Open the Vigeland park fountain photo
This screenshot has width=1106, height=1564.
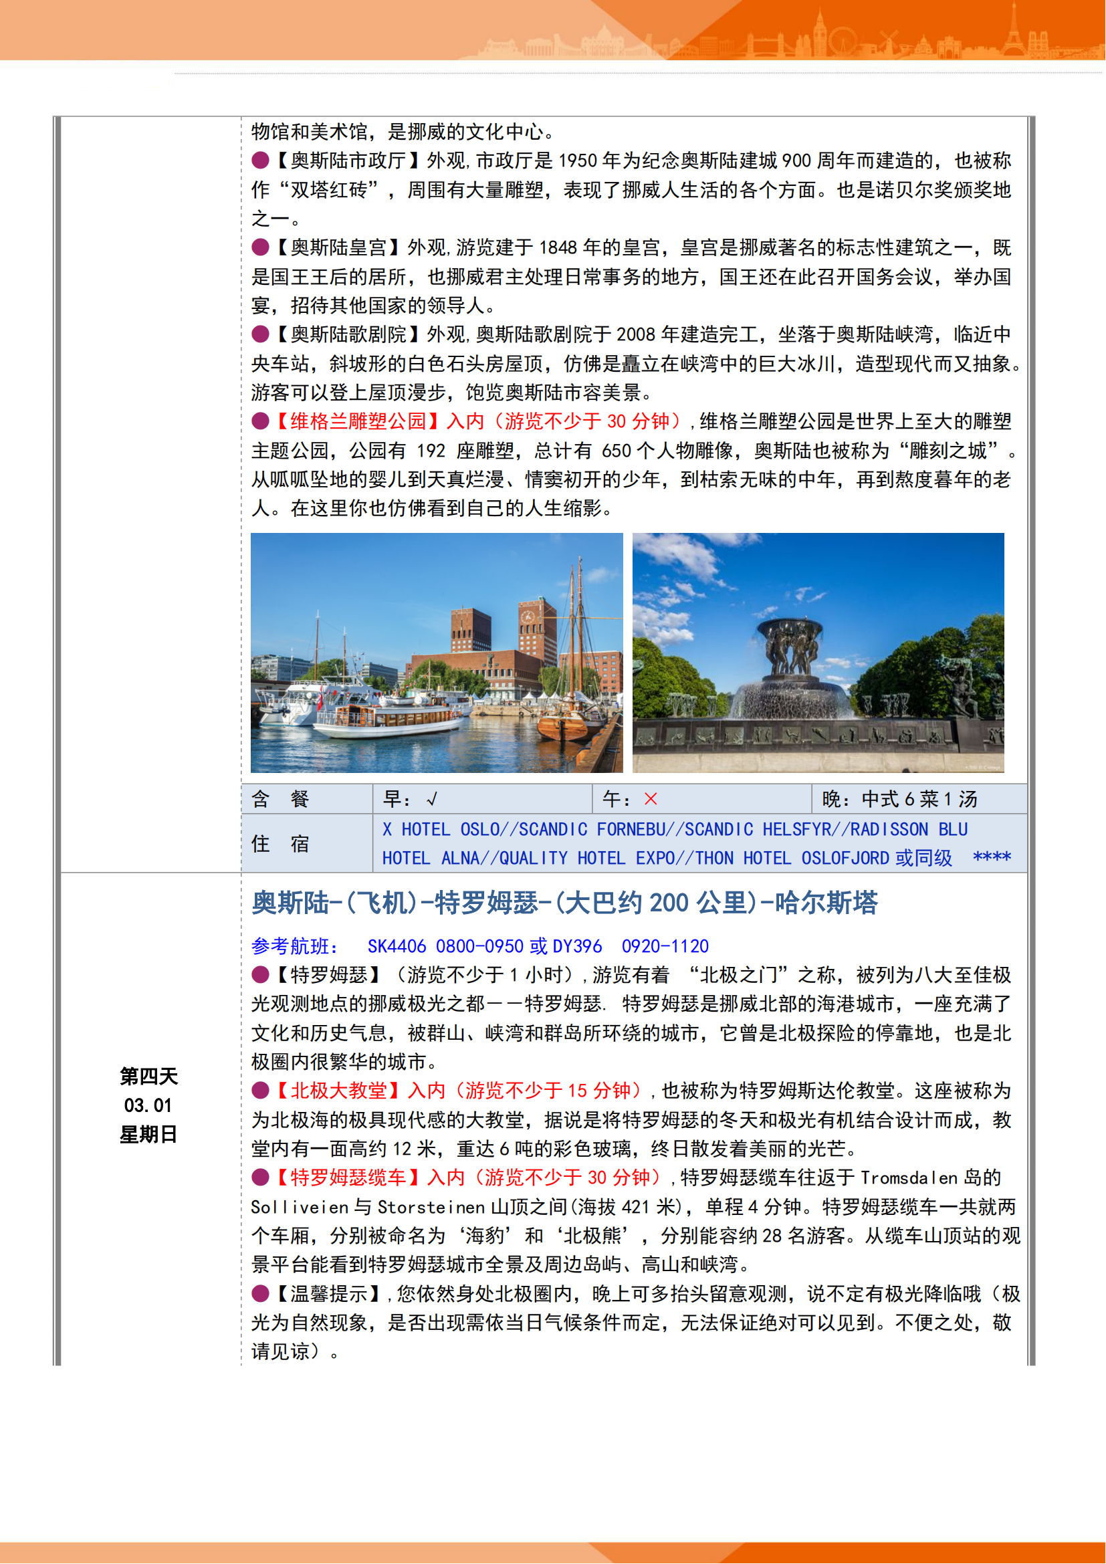click(x=818, y=653)
